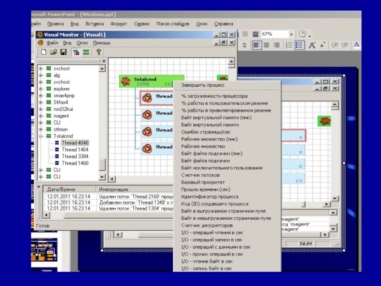Close the log panel with its X

39,187
